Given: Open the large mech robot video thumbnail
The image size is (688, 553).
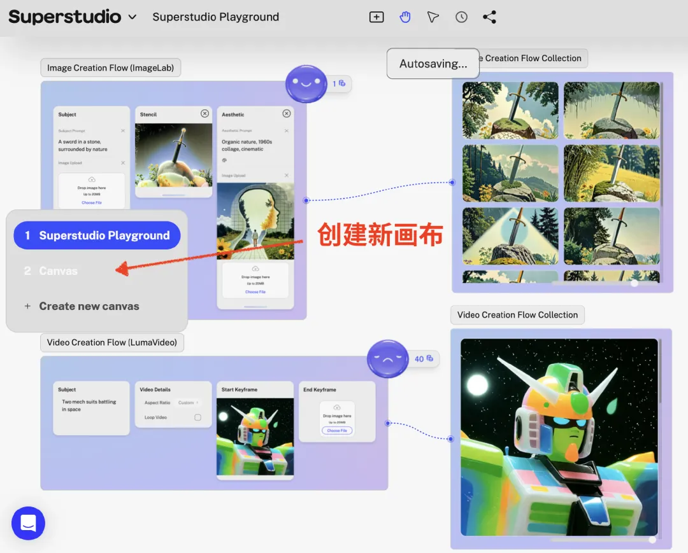Looking at the screenshot, I should tap(559, 437).
